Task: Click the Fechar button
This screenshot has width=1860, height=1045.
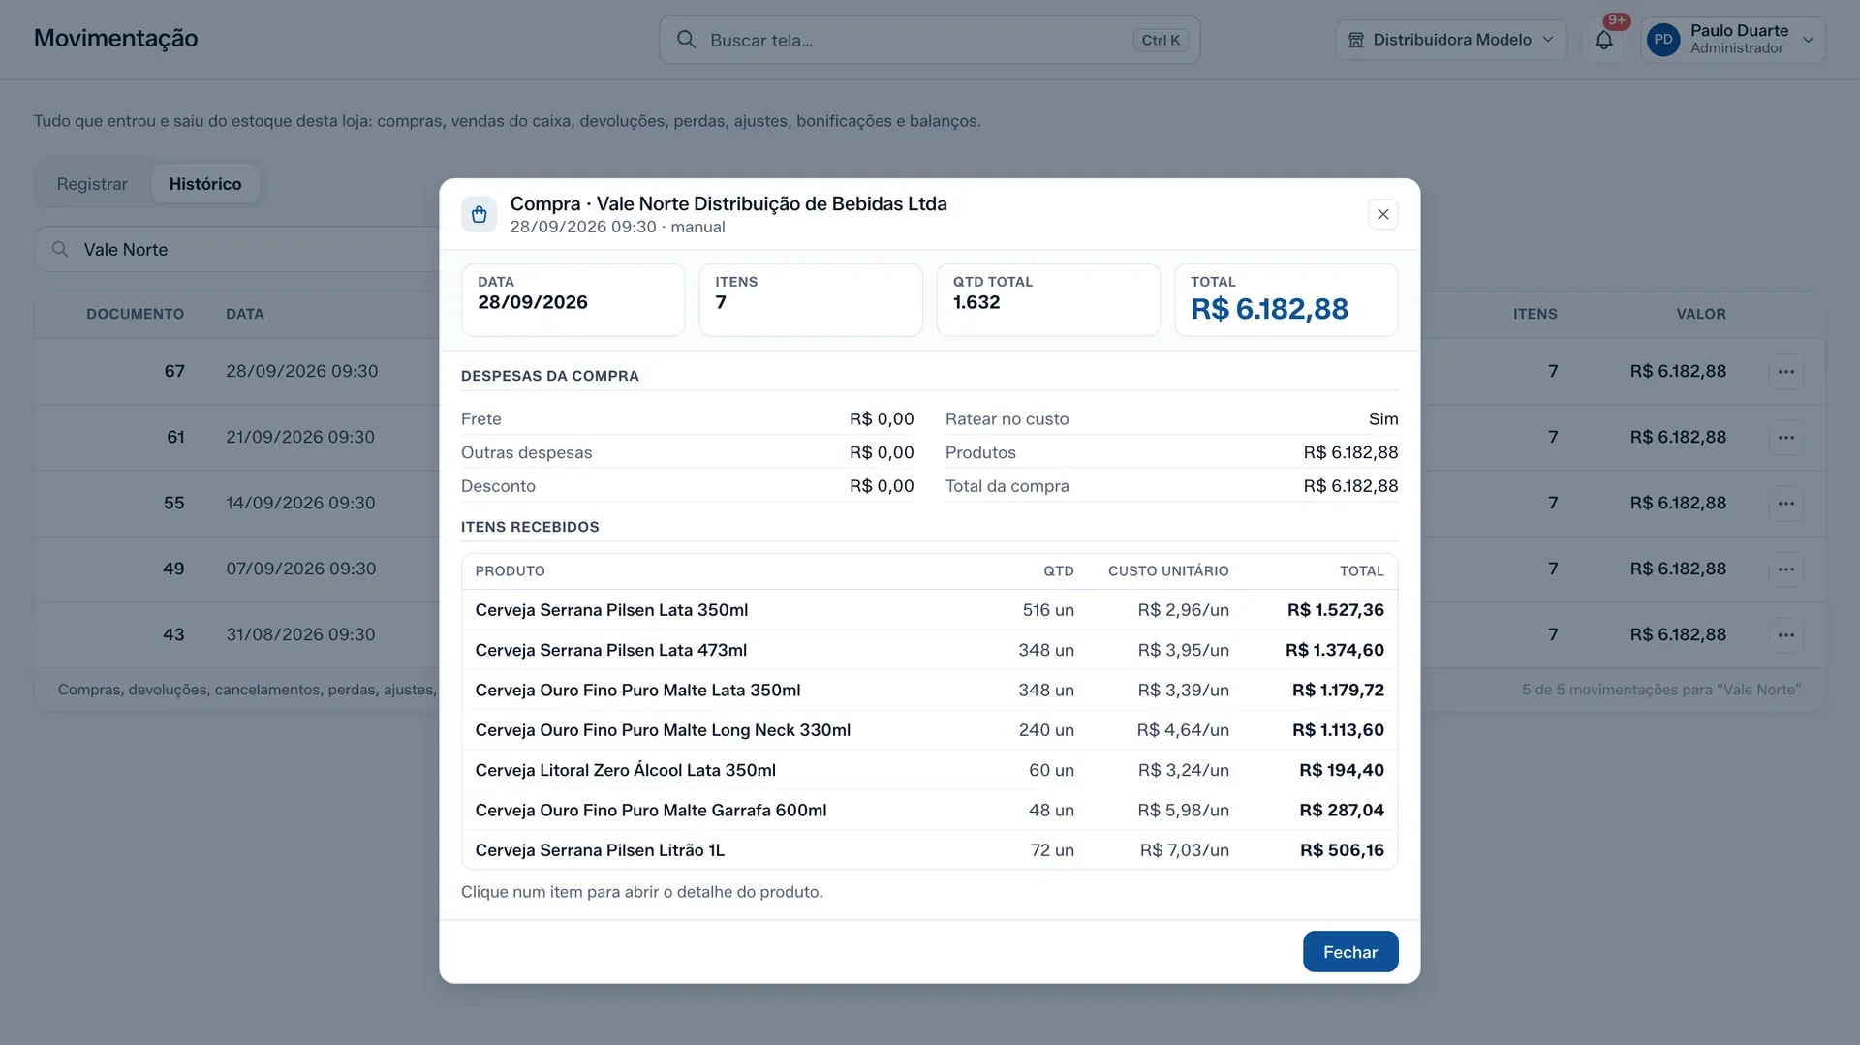Action: pyautogui.click(x=1349, y=952)
